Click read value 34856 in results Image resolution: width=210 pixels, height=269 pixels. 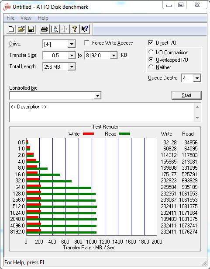tap(191, 143)
